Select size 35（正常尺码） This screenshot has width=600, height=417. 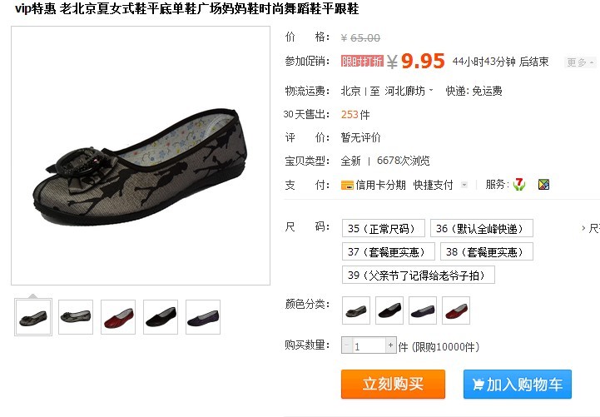point(384,228)
